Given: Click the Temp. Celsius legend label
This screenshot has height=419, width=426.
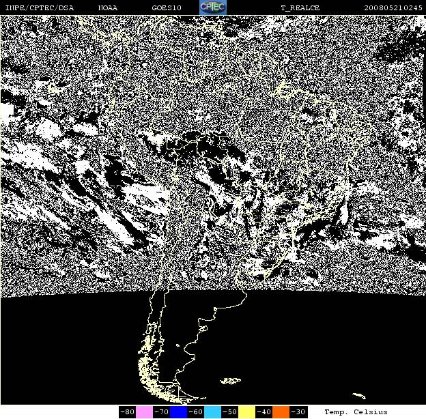Looking at the screenshot, I should [x=356, y=412].
